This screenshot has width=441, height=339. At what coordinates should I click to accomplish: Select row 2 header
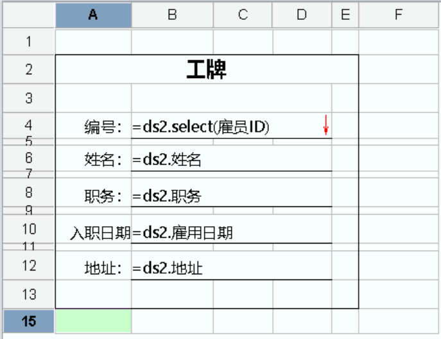29,69
